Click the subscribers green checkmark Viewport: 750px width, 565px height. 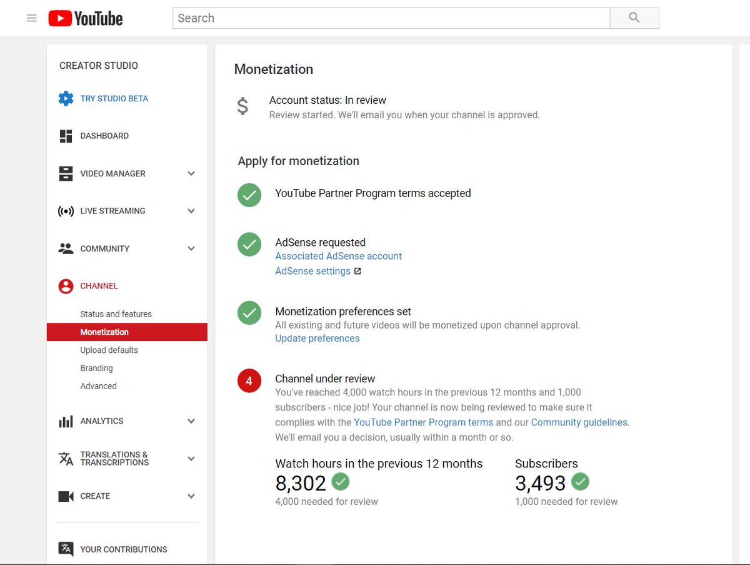[581, 482]
